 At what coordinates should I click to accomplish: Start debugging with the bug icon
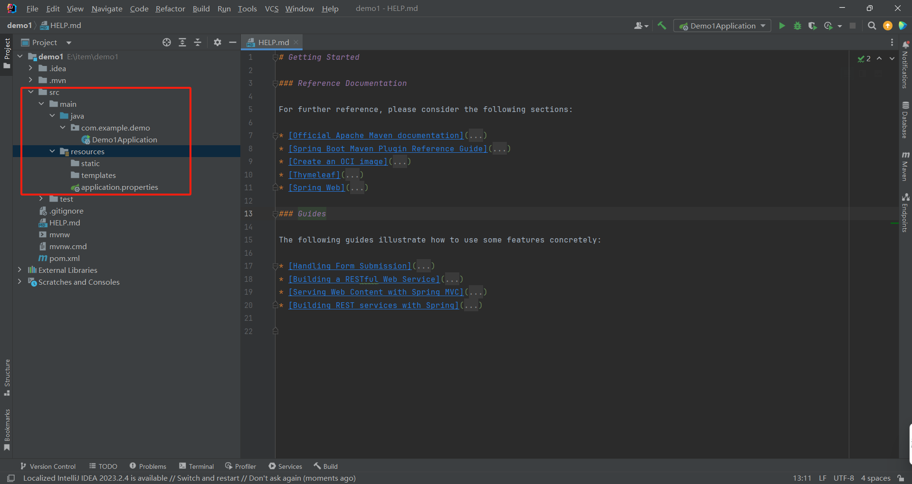(798, 26)
